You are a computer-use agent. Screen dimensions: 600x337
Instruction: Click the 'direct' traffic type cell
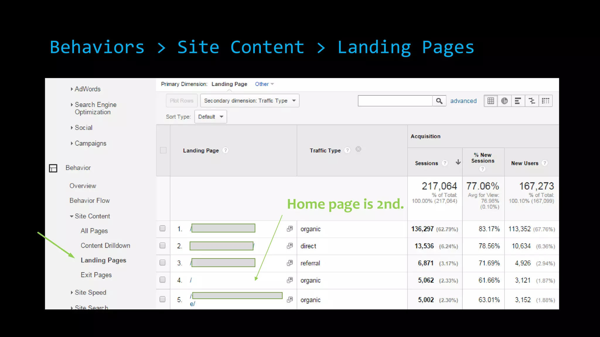point(308,246)
